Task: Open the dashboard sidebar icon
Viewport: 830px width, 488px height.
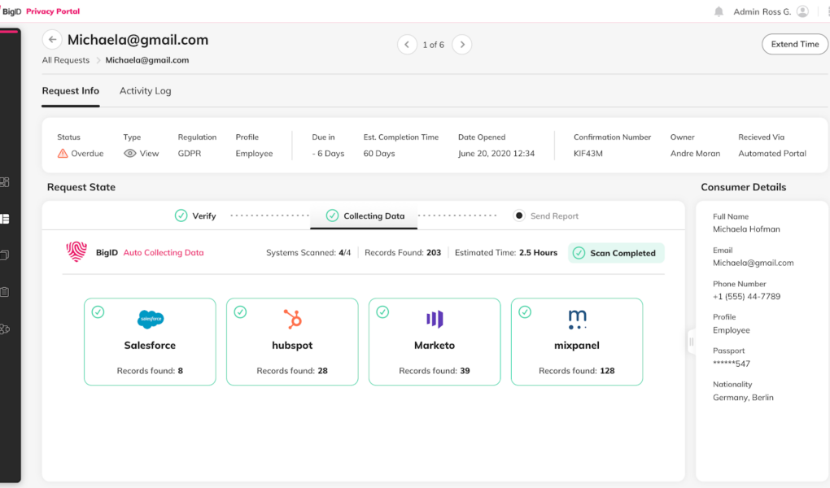Action: click(5, 183)
